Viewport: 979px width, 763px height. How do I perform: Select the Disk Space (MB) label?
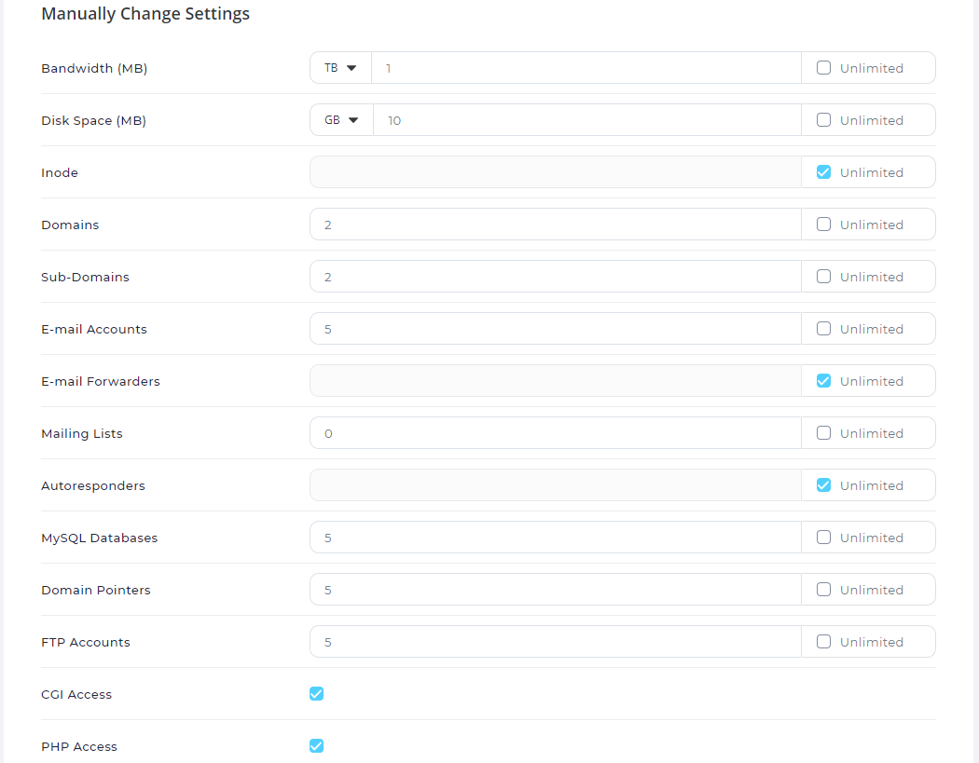(93, 120)
